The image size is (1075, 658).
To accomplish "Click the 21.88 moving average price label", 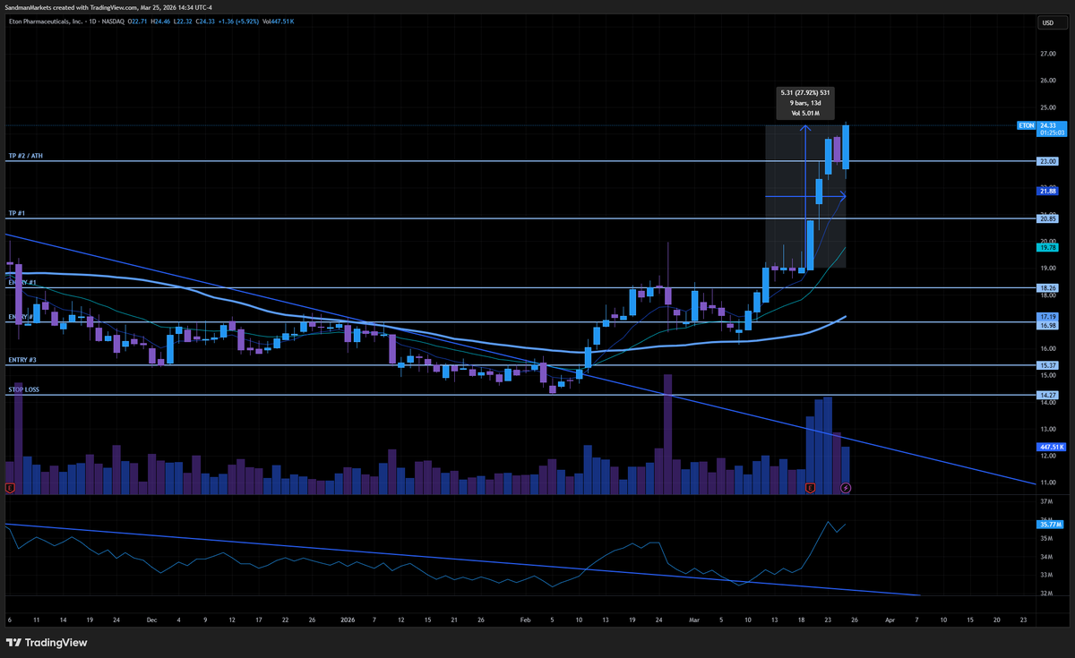I will pyautogui.click(x=1048, y=191).
